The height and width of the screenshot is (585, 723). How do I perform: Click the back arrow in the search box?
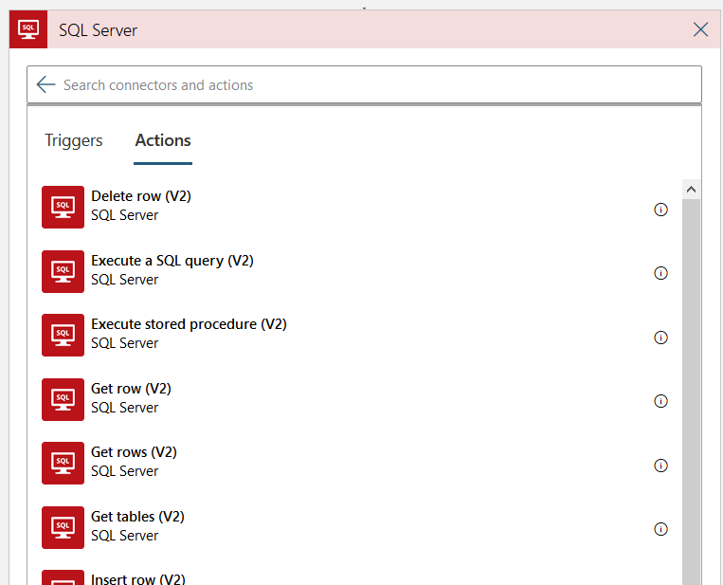coord(45,85)
